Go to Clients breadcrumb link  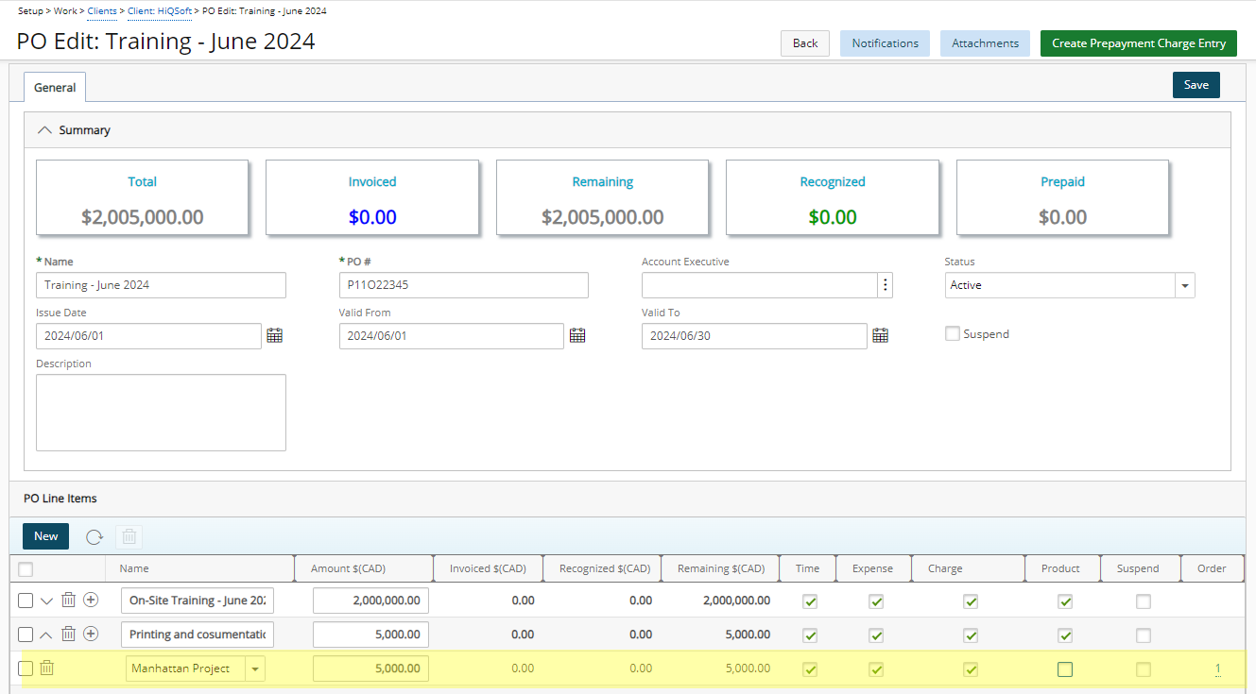click(x=102, y=11)
